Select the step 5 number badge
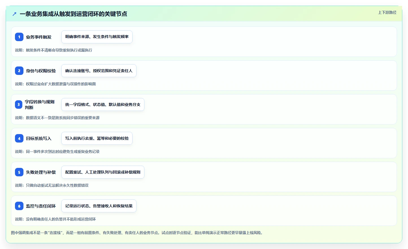 pos(19,172)
